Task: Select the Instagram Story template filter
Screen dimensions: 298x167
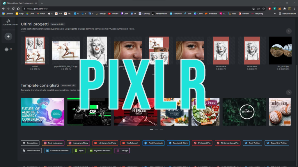Action: point(78,143)
